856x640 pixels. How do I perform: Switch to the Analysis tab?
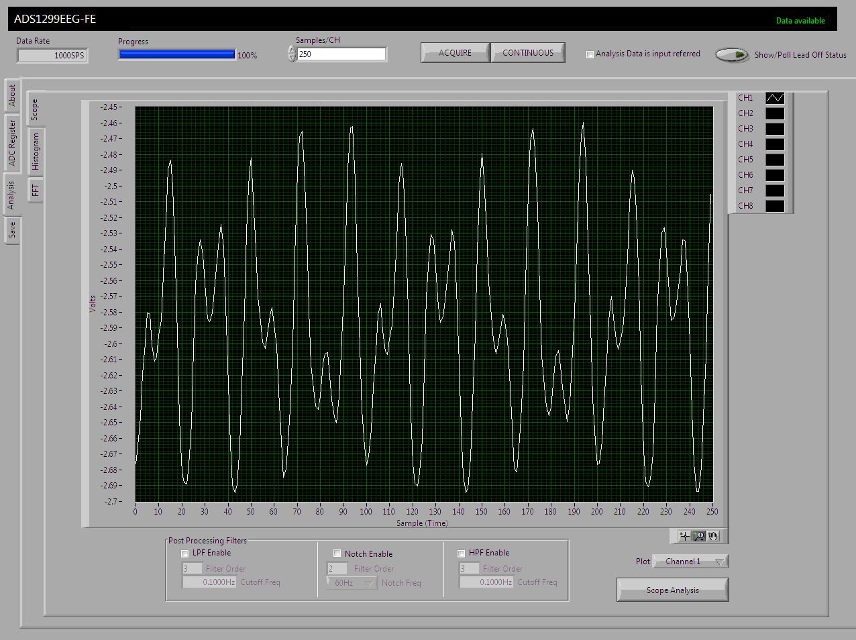(11, 195)
